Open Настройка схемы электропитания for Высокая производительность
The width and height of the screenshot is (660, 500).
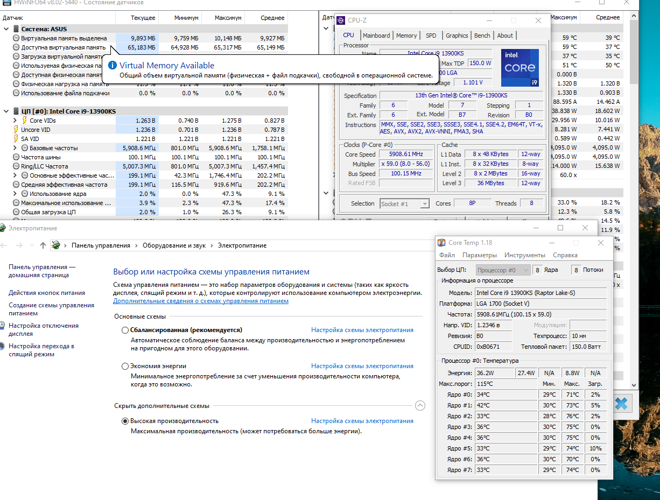pos(362,421)
